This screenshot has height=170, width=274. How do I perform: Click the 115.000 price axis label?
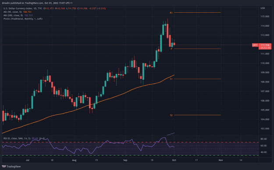pos(265,16)
